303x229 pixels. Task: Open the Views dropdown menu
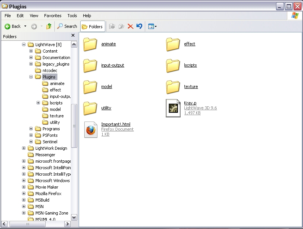(152, 26)
